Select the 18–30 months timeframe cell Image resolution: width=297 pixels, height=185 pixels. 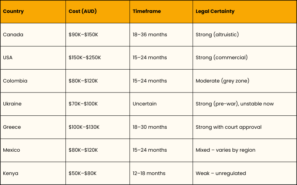point(150,127)
